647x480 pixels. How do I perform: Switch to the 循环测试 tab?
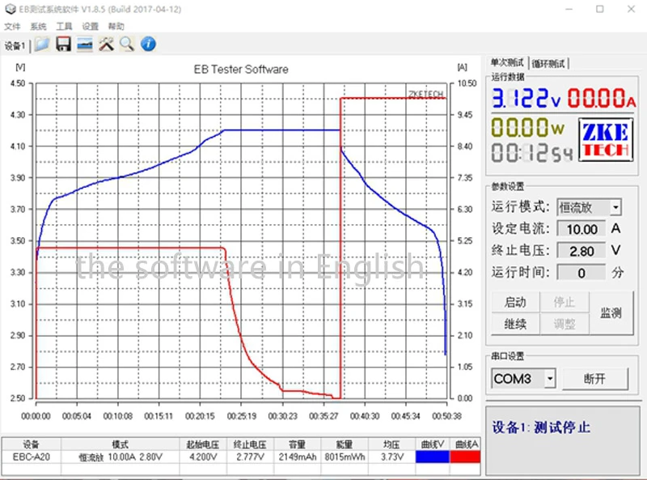tap(548, 64)
